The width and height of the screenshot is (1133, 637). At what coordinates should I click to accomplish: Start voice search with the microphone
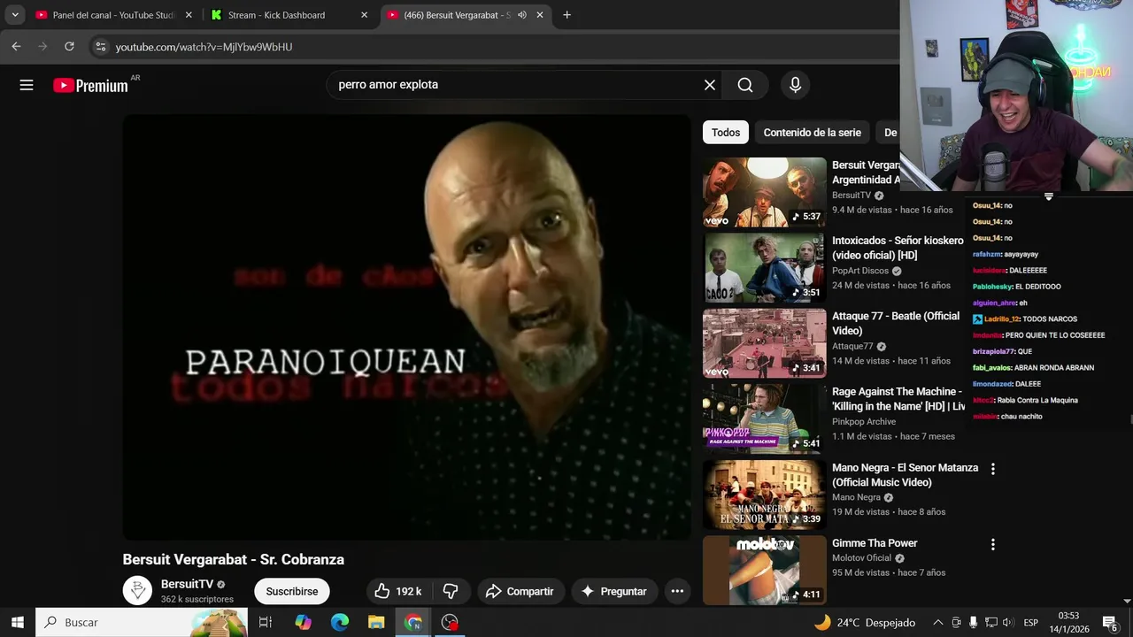click(x=795, y=85)
